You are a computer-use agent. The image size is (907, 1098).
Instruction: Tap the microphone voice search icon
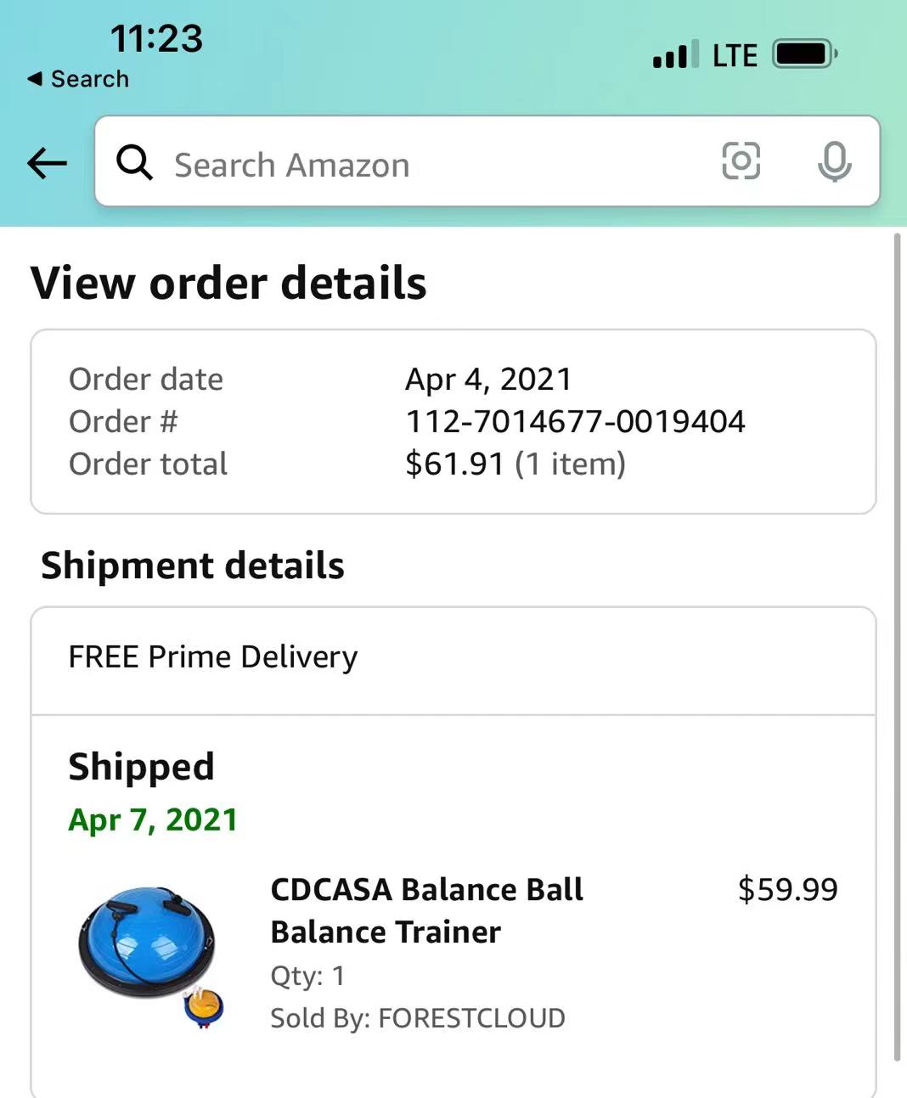click(x=834, y=161)
